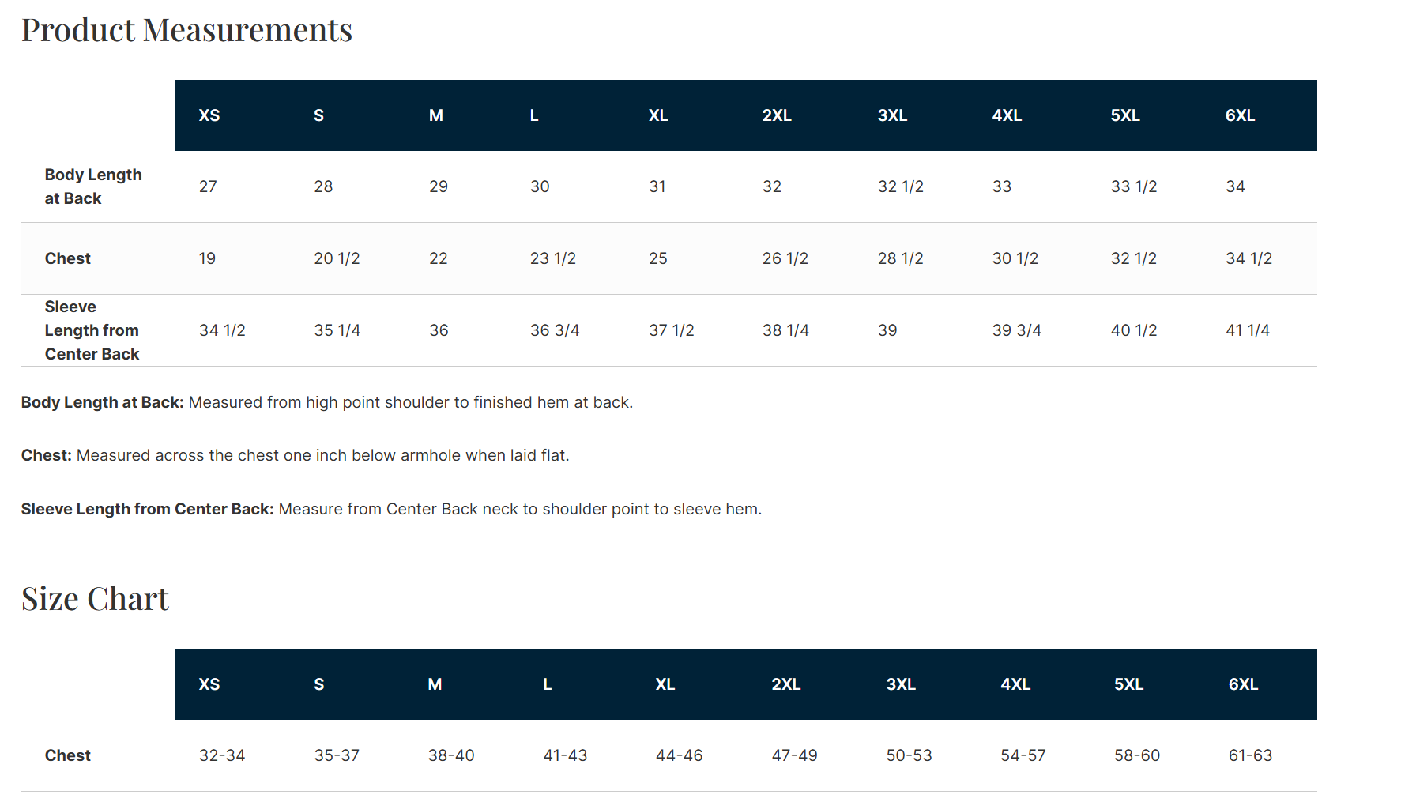The width and height of the screenshot is (1401, 806).
Task: Click body length value 27 for XS
Action: pyautogui.click(x=208, y=186)
